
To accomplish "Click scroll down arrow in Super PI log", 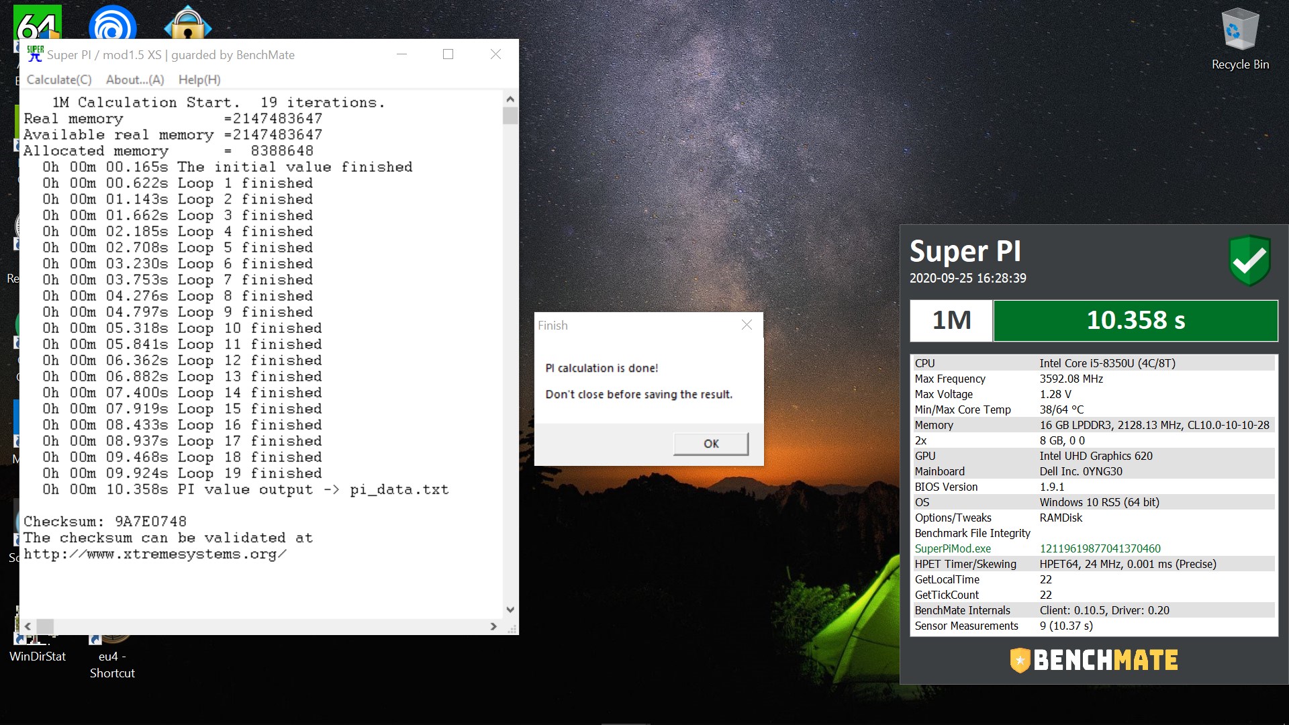I will 510,610.
